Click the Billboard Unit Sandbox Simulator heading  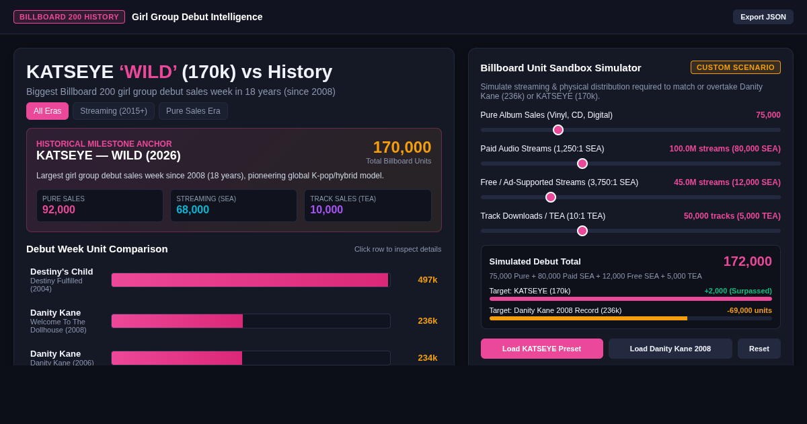click(x=561, y=67)
